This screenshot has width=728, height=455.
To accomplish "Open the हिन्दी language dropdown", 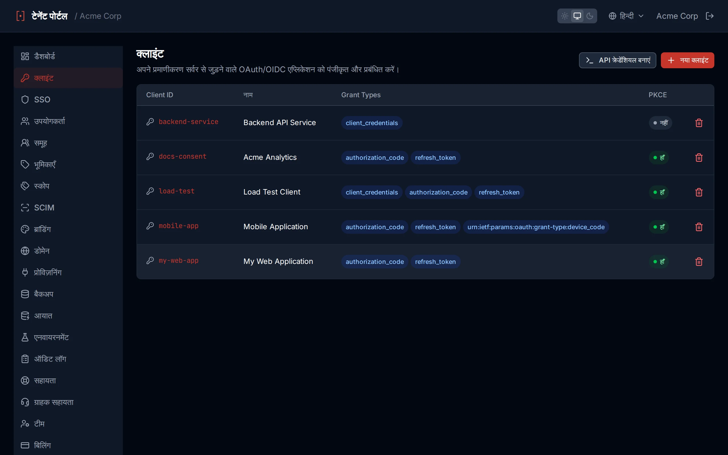I will (x=626, y=16).
